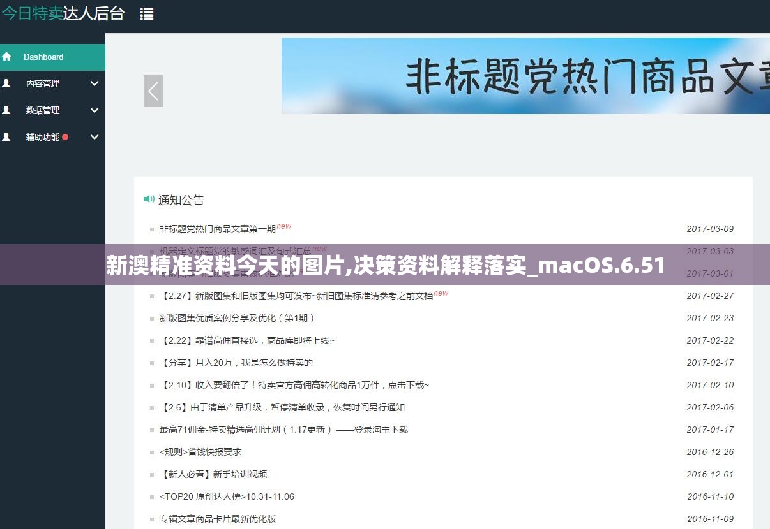Click the date 2017-02-27
The image size is (770, 529).
coord(710,296)
